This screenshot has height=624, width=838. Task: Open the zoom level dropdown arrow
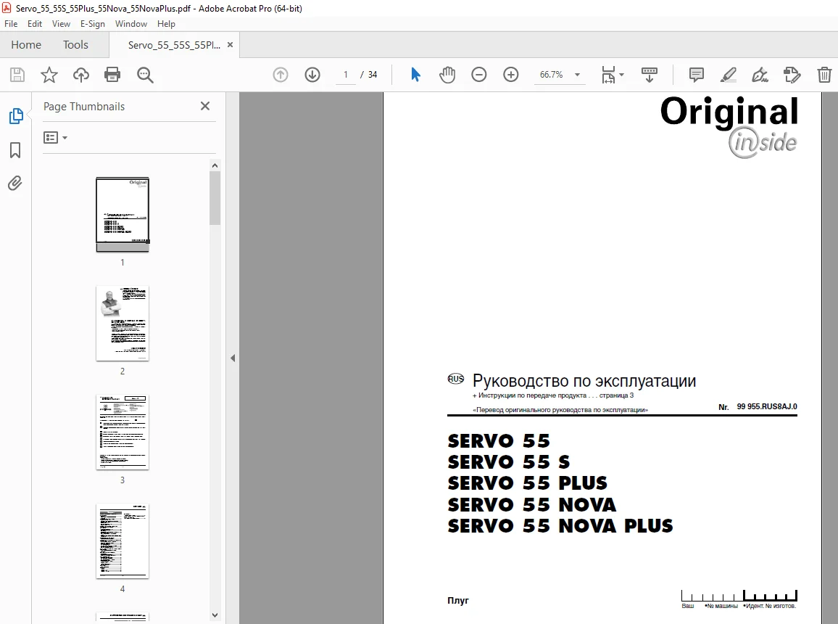[x=577, y=75]
